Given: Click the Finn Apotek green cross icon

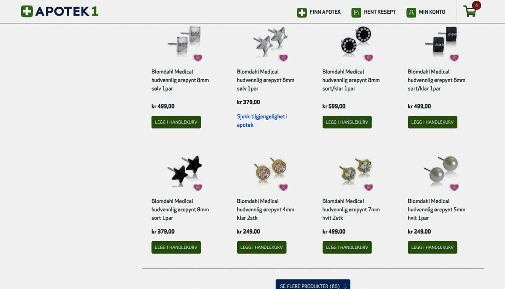Looking at the screenshot, I should click(302, 12).
